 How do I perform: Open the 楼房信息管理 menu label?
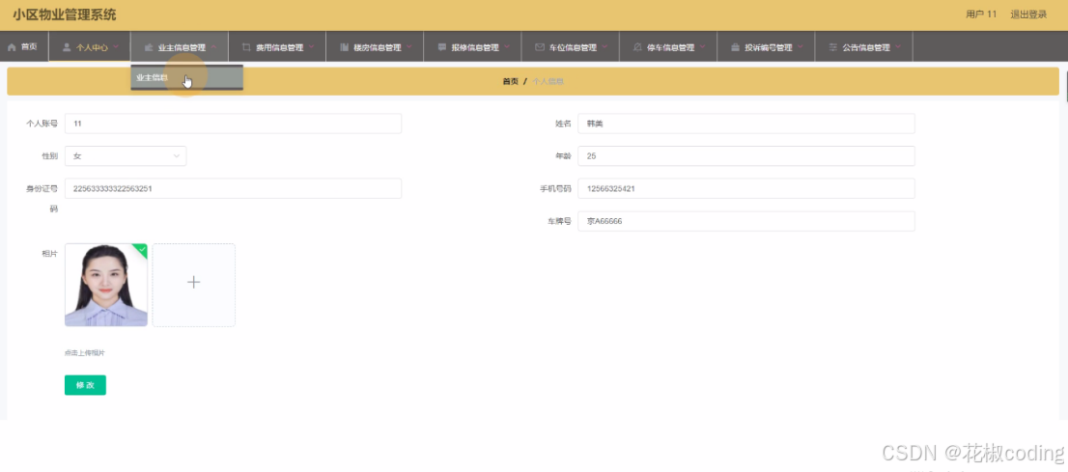coord(378,47)
